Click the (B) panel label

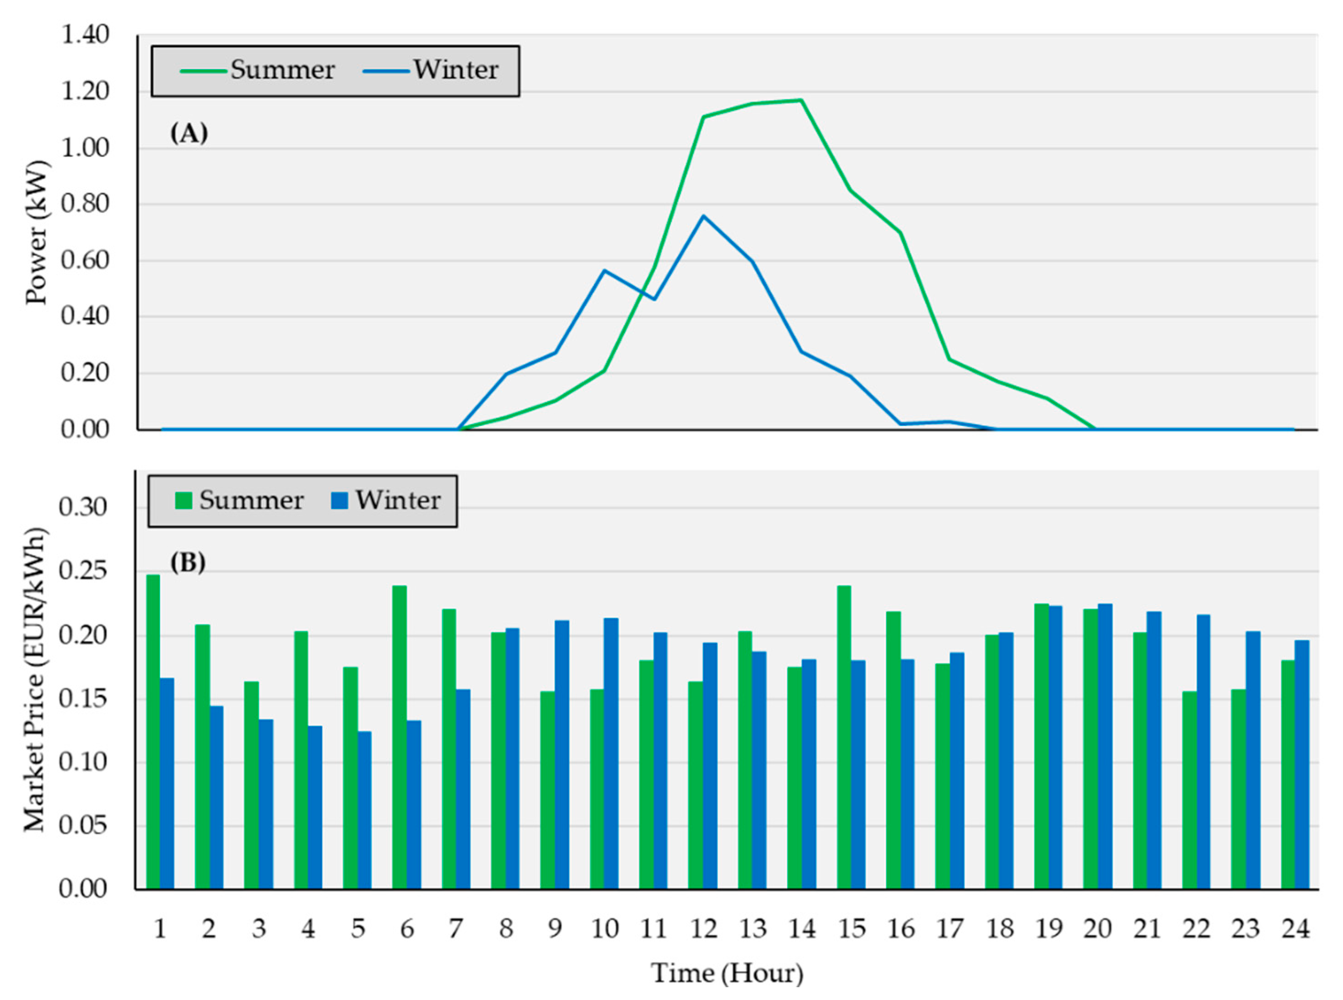[x=188, y=562]
